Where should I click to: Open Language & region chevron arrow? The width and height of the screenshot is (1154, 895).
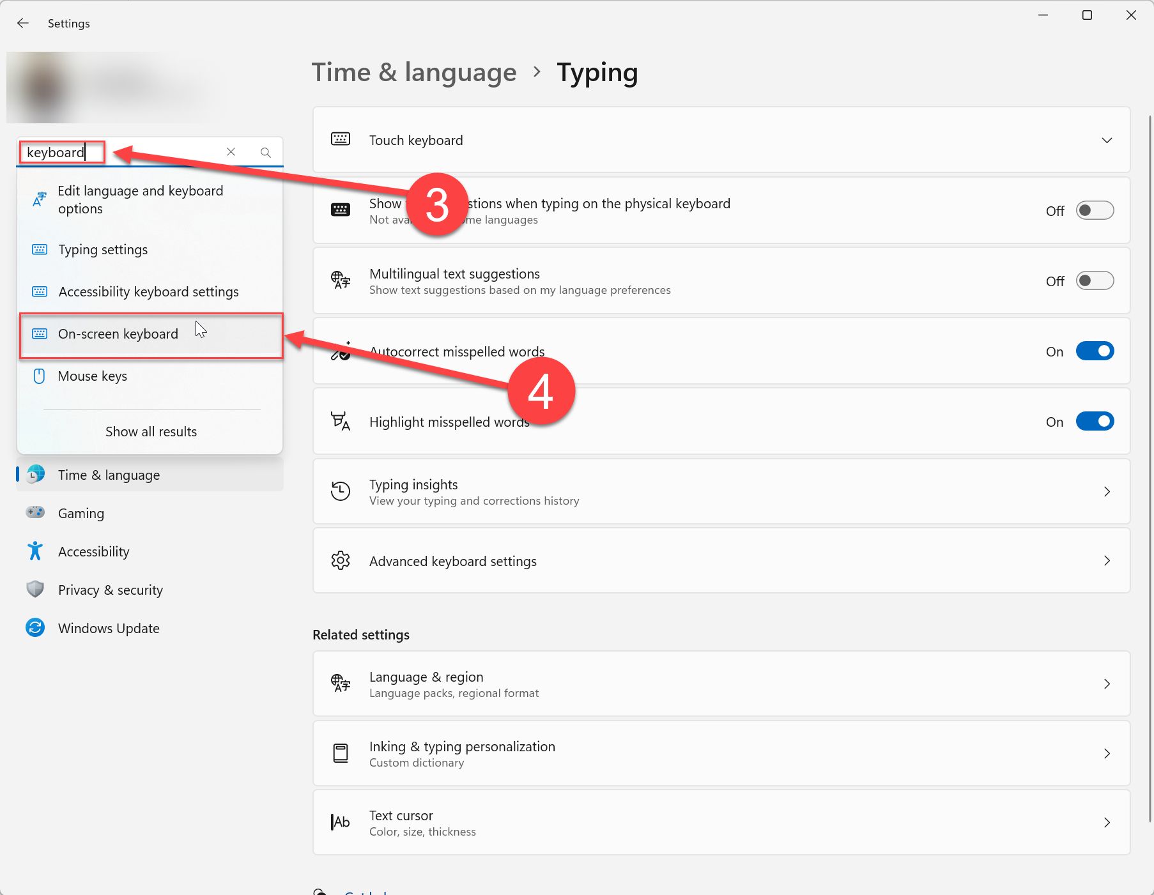point(1107,684)
